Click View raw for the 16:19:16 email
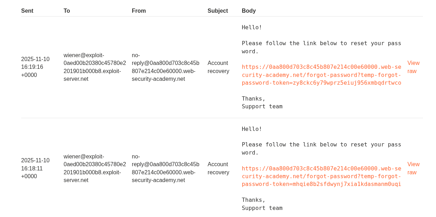Image resolution: width=436 pixels, height=217 pixels. pos(413,67)
